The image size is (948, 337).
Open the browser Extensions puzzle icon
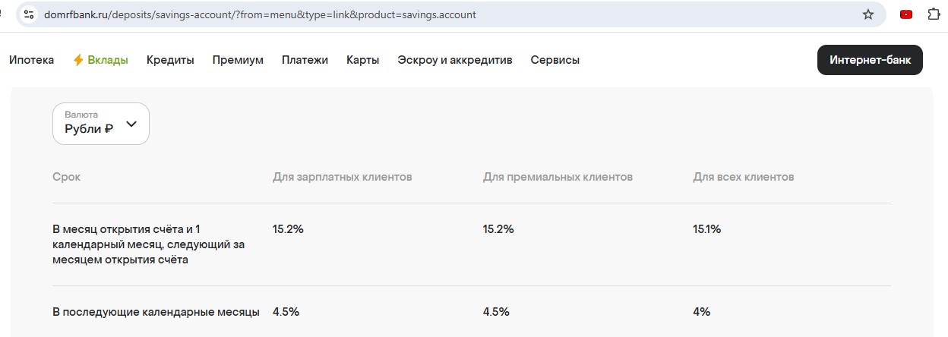[934, 14]
